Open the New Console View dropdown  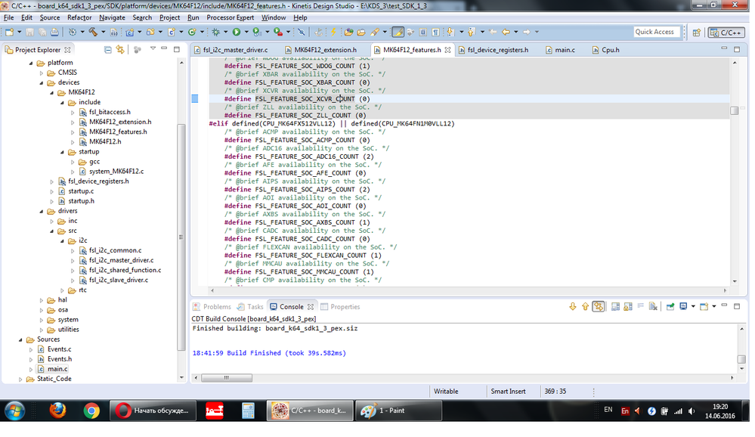(714, 306)
